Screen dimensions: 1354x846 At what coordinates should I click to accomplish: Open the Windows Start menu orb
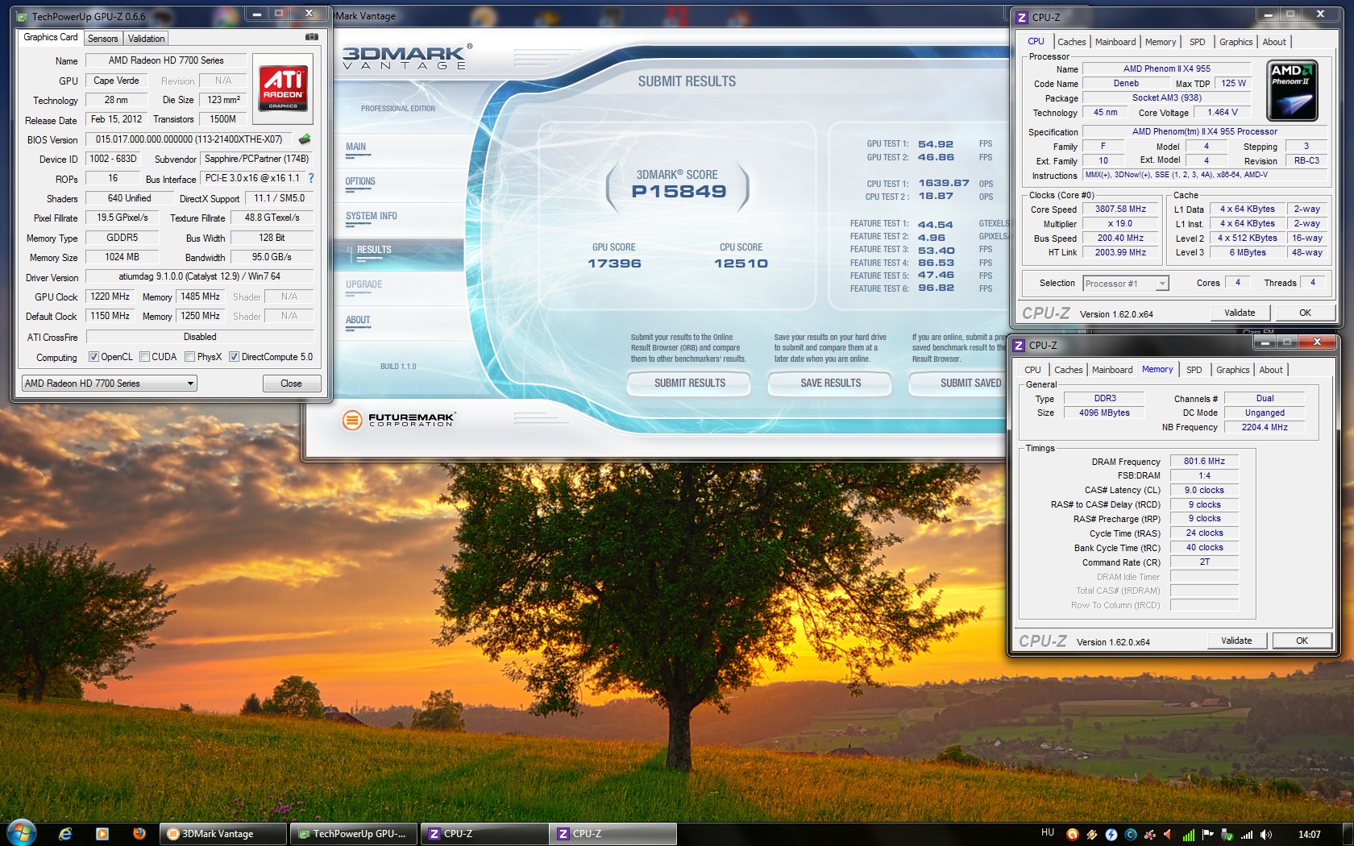(22, 834)
